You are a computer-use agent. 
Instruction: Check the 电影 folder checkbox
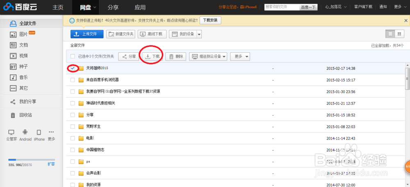[x=73, y=138]
